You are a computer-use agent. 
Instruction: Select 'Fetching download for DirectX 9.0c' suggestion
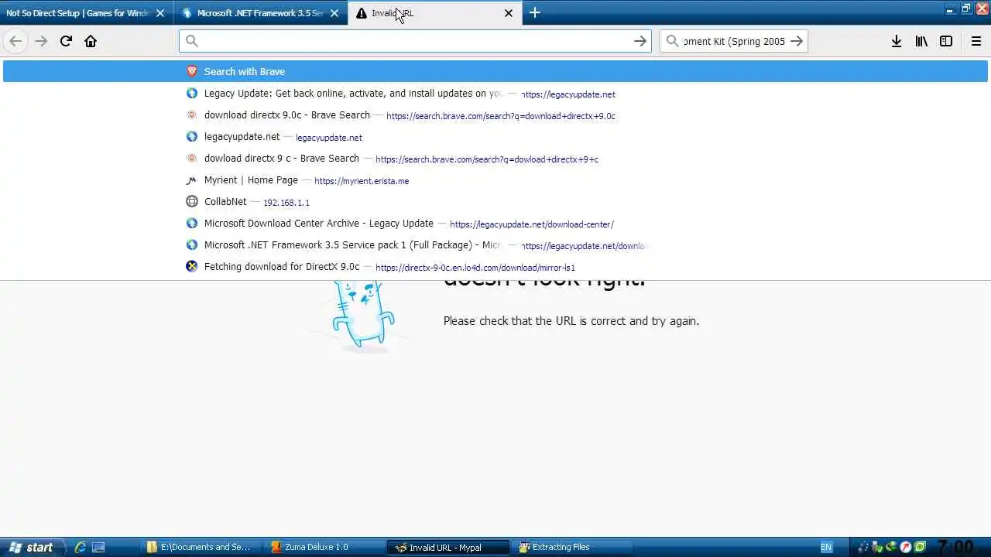(495, 267)
